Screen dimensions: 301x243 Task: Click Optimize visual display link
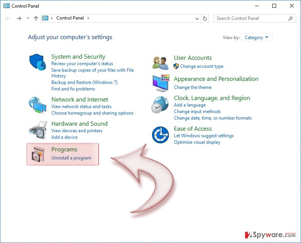point(197,142)
